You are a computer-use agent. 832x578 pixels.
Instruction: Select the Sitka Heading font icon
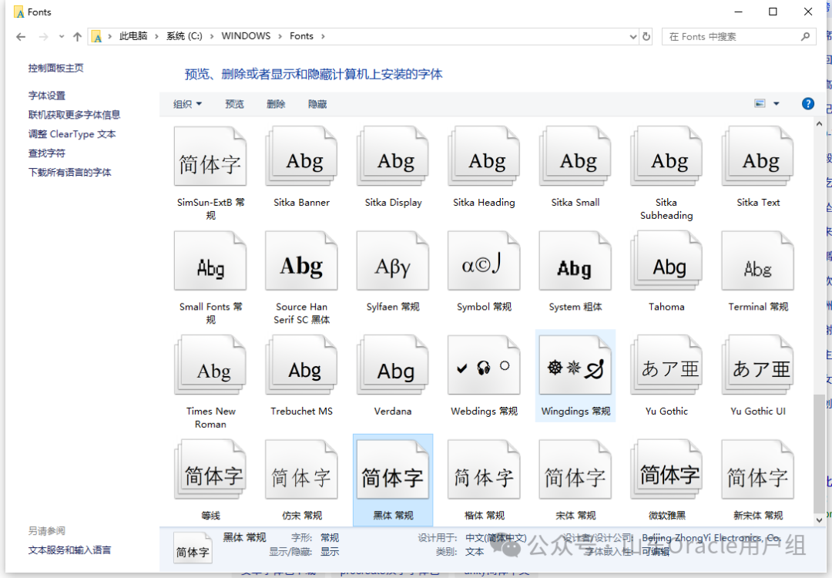coord(484,156)
